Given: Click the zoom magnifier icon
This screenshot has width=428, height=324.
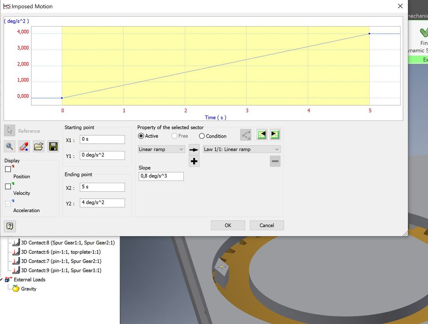Looking at the screenshot, I should pyautogui.click(x=9, y=146).
